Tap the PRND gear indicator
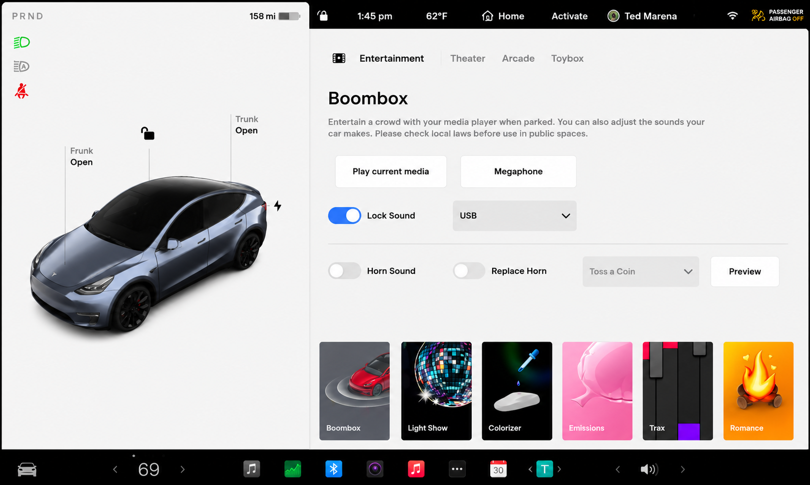810x485 pixels. pos(27,16)
